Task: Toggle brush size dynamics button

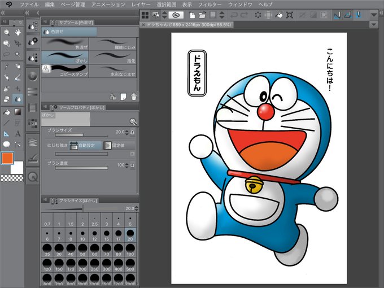Action: (133, 132)
